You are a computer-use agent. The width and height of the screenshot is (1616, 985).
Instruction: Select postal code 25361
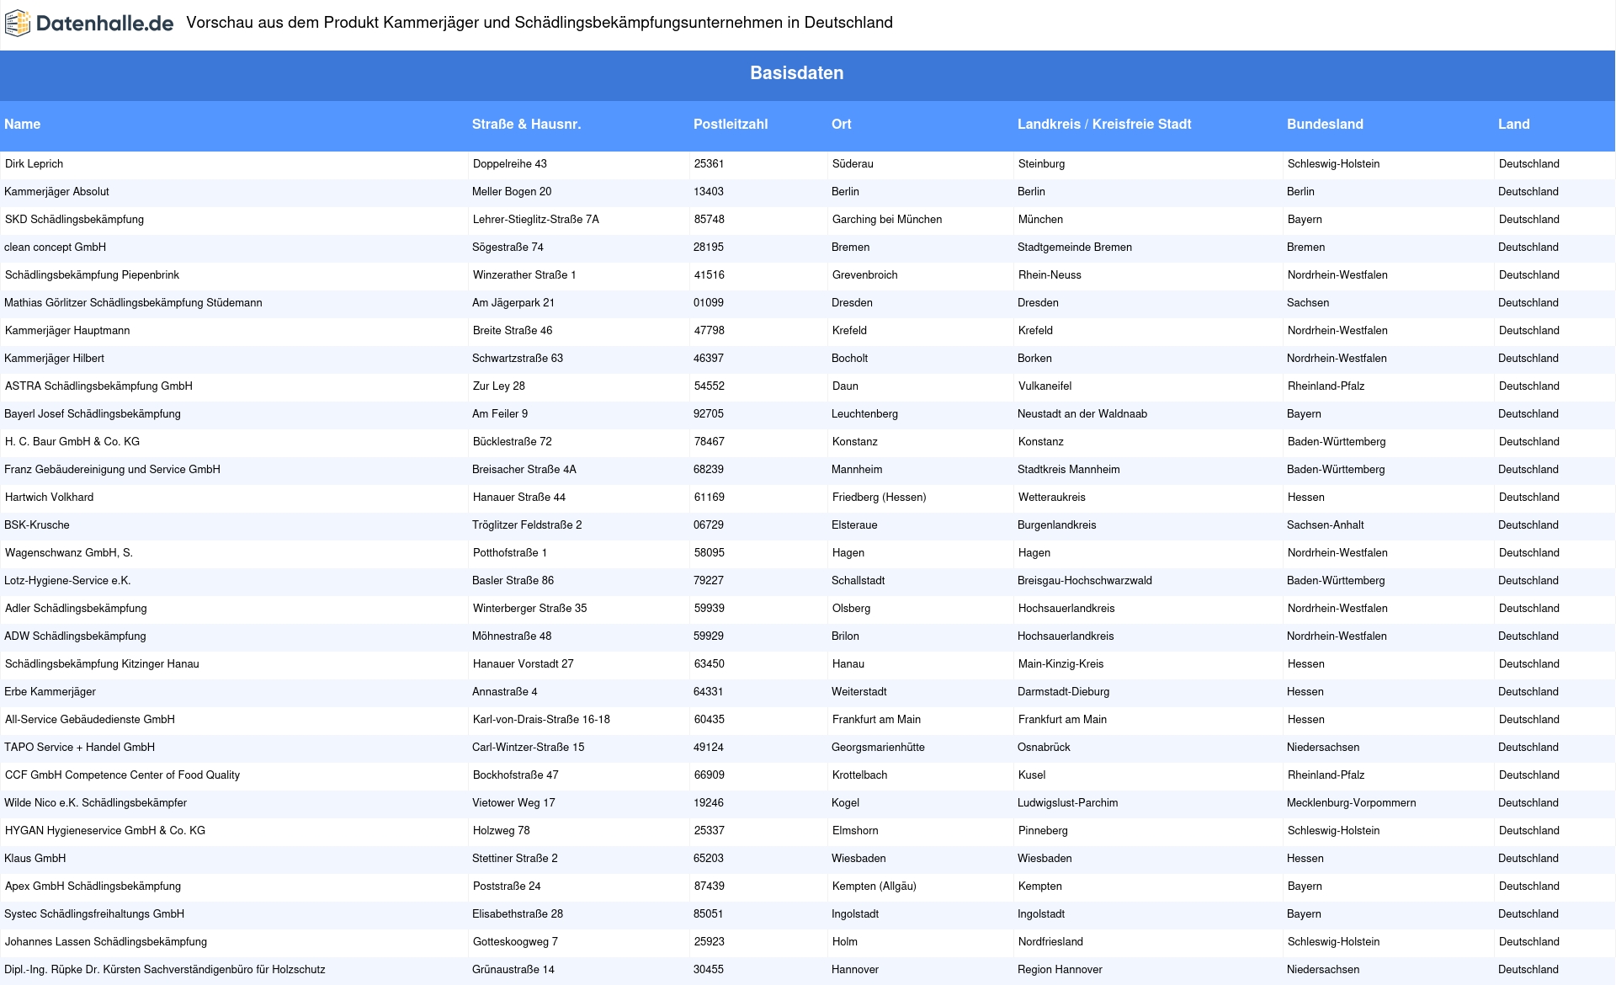click(x=709, y=164)
